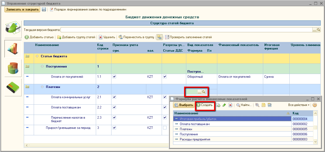Click Проверить заполнение статей

188,37
